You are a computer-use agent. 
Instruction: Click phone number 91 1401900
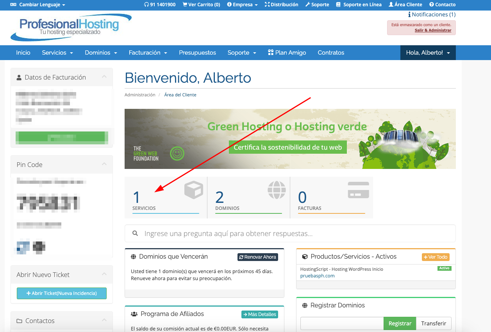click(160, 5)
